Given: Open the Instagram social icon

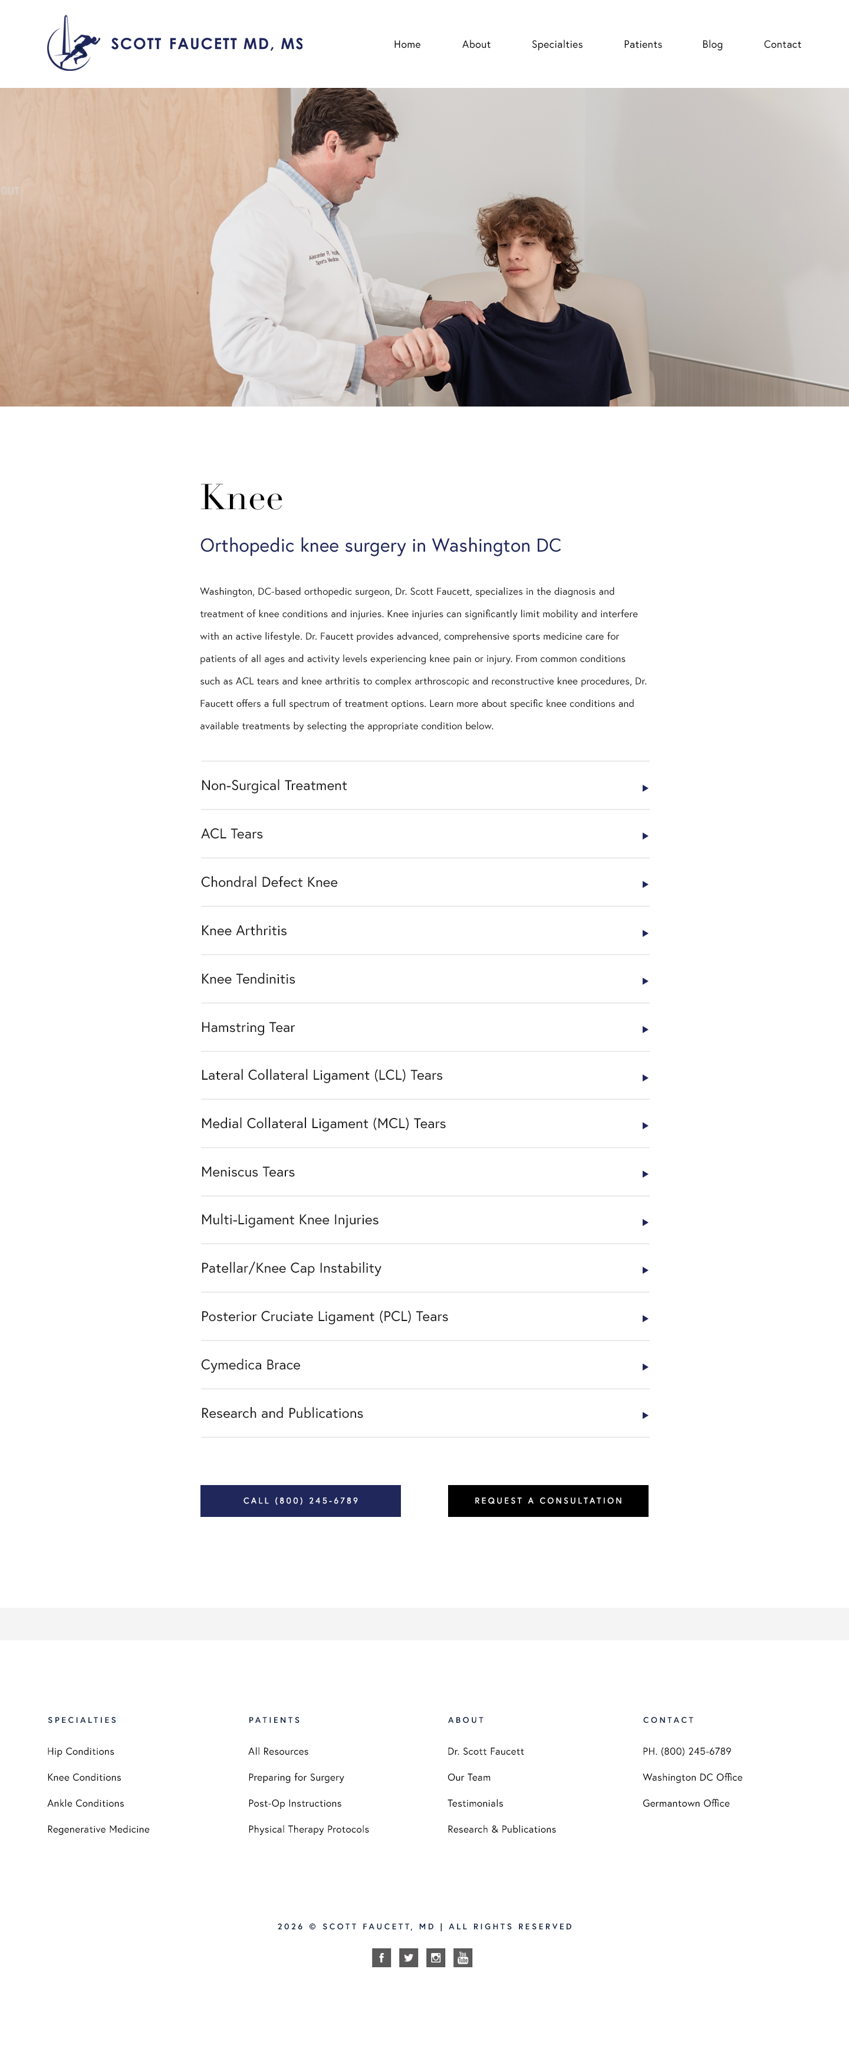Looking at the screenshot, I should [x=436, y=1957].
